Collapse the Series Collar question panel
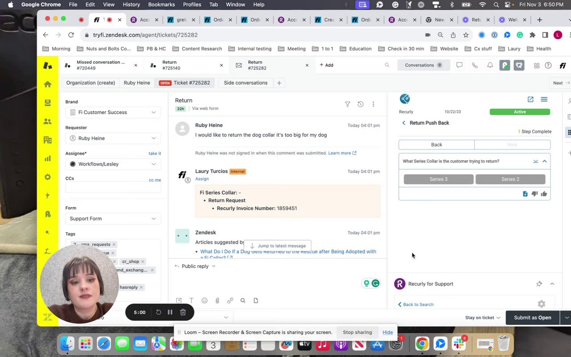Viewport: 571px width, 357px height. 545,161
